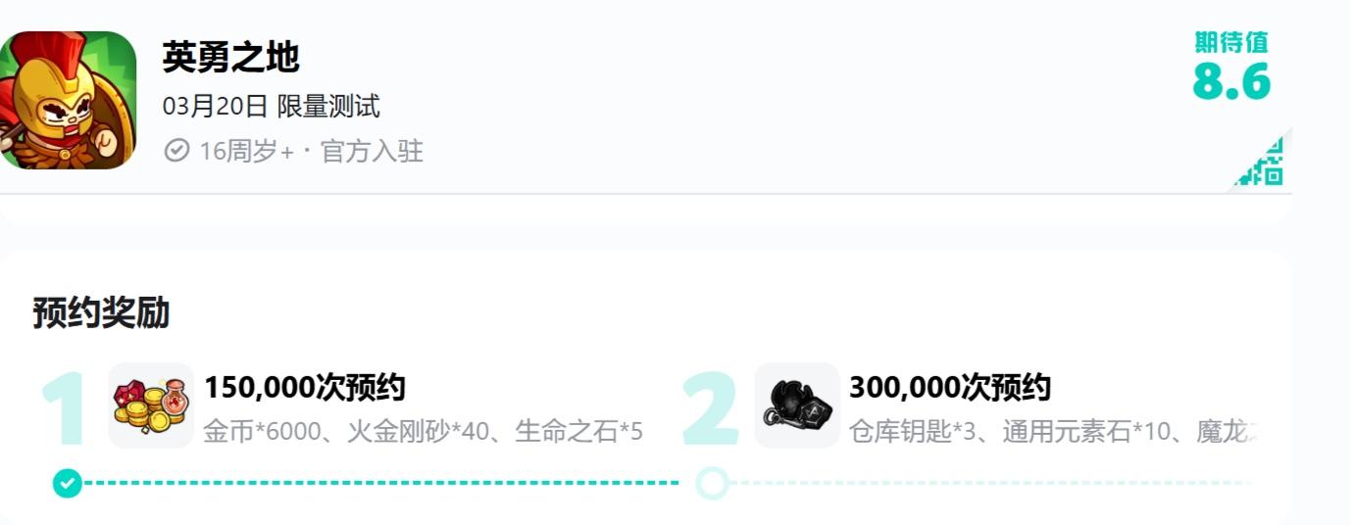Click the 期待值 label
This screenshot has width=1352, height=525.
(1231, 42)
